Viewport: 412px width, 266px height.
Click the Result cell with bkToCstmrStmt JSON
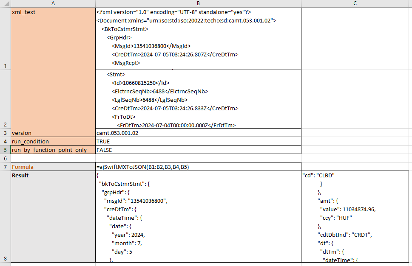(198, 217)
